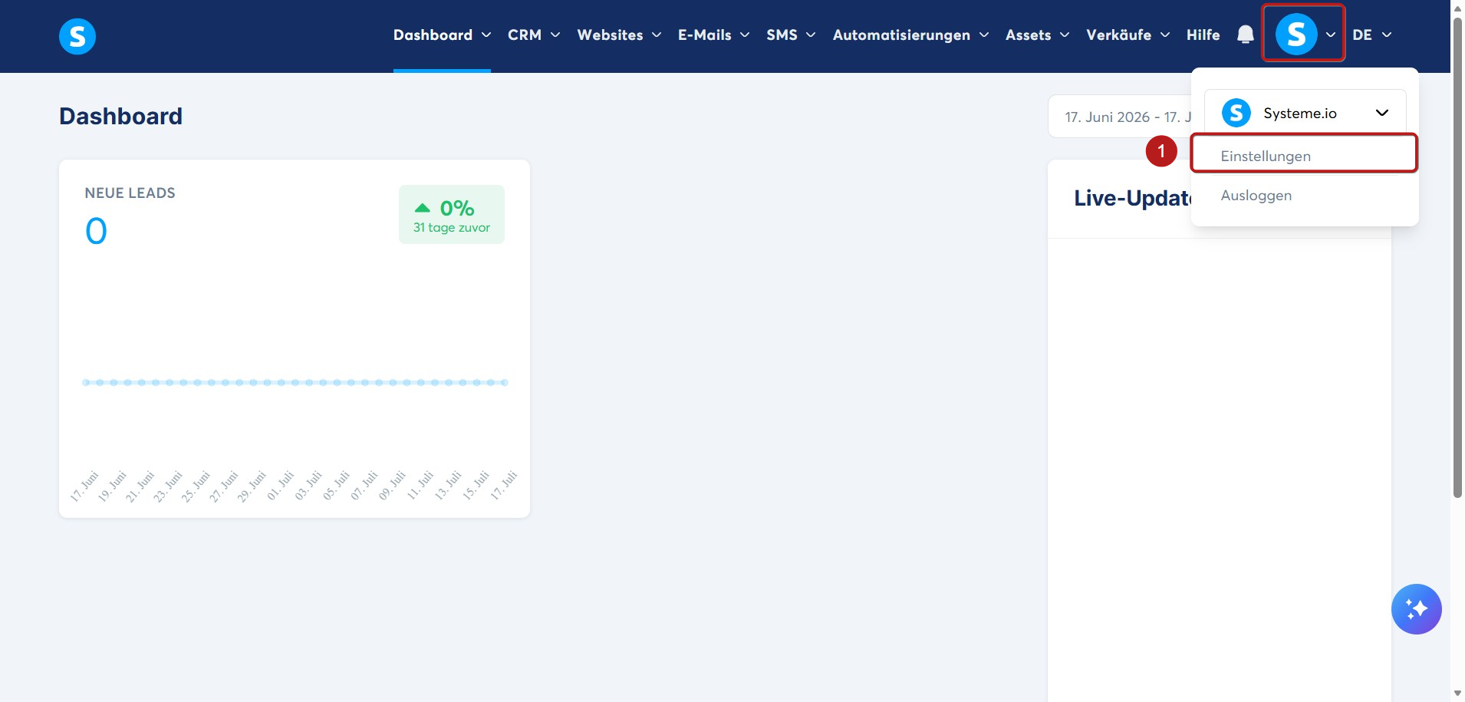The height and width of the screenshot is (702, 1465).
Task: Open the AI assistant sparkle button
Action: 1416,609
